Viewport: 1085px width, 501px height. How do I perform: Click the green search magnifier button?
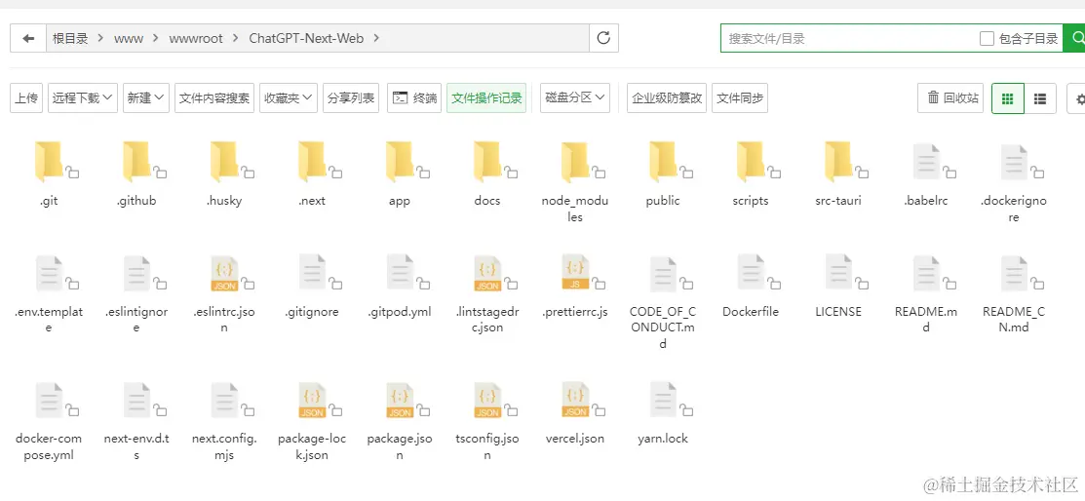(x=1076, y=38)
